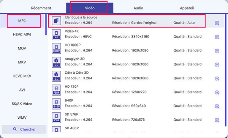Open settings gear for Vidéo 4K preset
The image size is (228, 138).
pyautogui.click(x=217, y=37)
